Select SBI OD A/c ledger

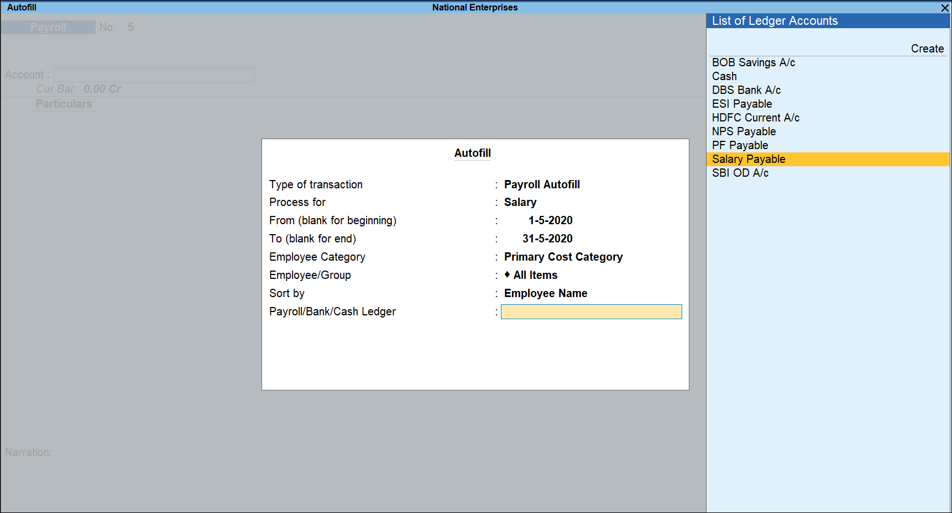pos(740,173)
